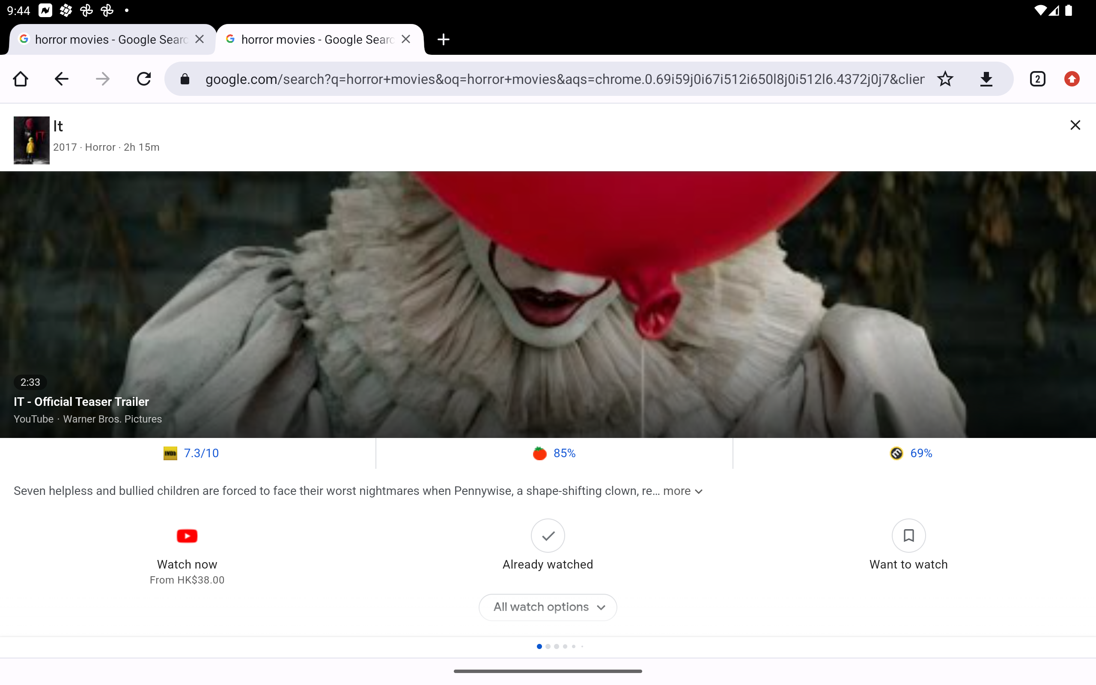Screen dimensions: 1096x685
Task: Click the wifi status icon
Action: (x=1040, y=10)
